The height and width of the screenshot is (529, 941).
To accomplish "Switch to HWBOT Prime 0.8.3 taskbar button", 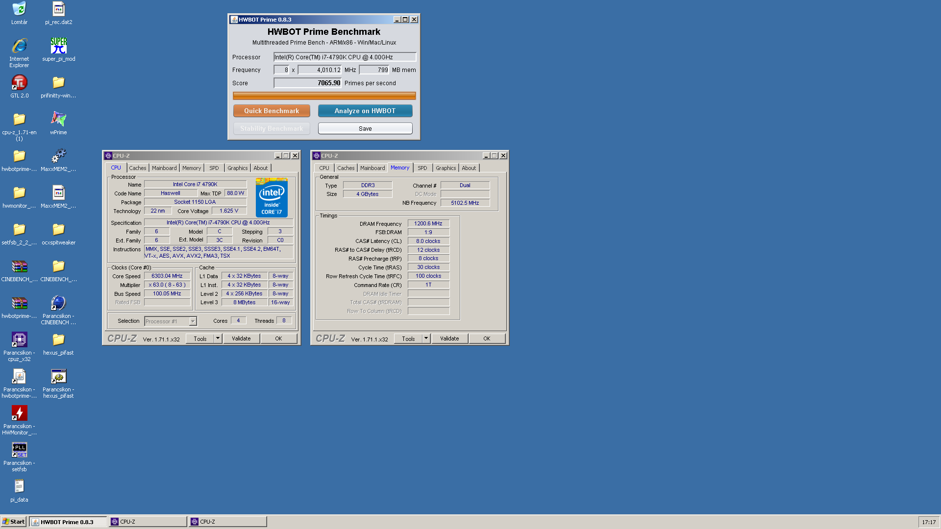I will 68,522.
